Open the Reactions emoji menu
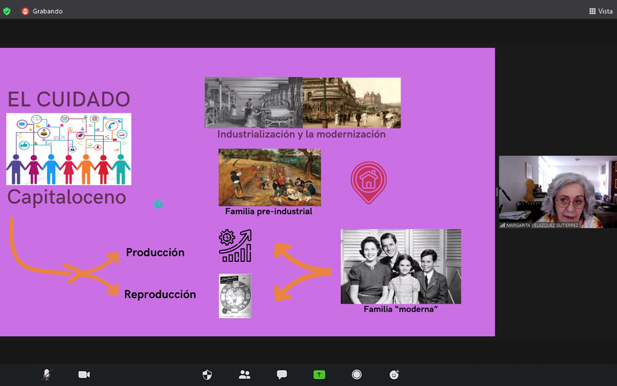 [x=394, y=375]
